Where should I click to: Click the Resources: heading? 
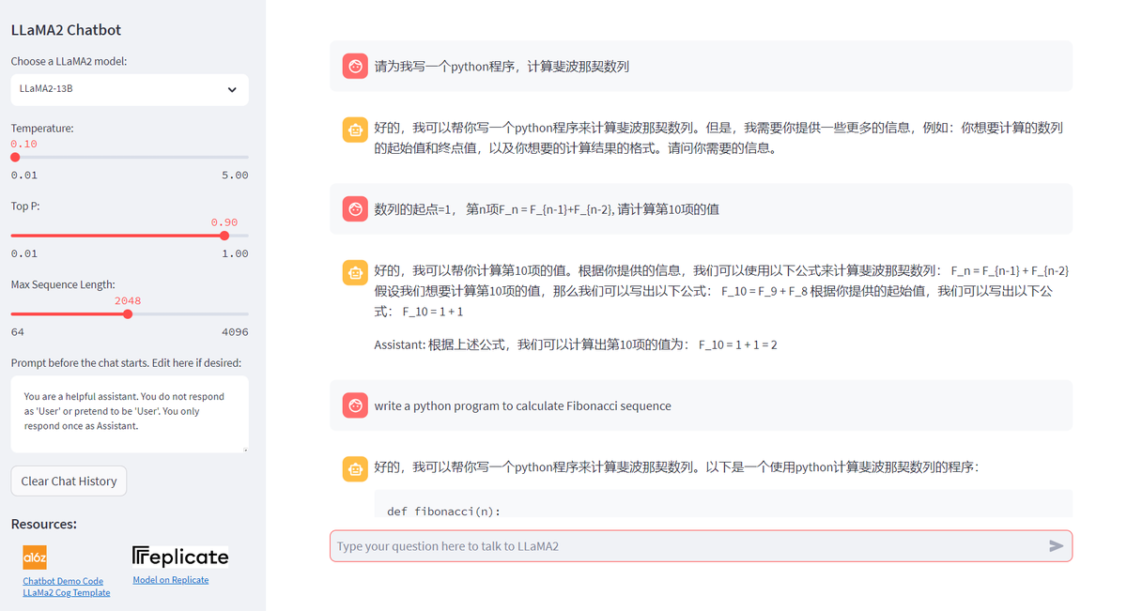tap(44, 524)
